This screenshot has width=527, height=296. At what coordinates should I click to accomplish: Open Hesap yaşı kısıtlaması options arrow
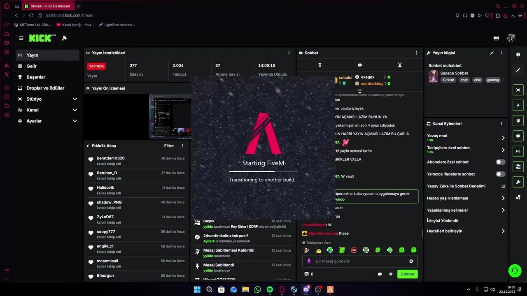click(x=503, y=198)
